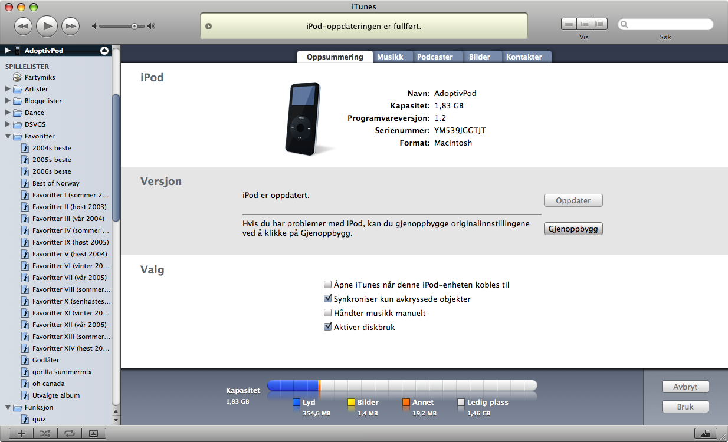This screenshot has width=728, height=442.
Task: Enable Åpne iTunes når iPod kobles til
Action: (328, 285)
